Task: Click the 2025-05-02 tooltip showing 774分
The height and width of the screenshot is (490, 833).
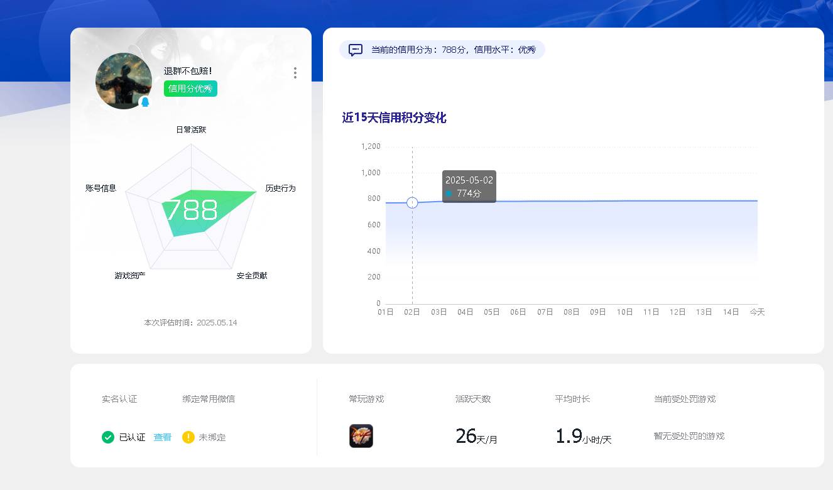Action: click(469, 187)
